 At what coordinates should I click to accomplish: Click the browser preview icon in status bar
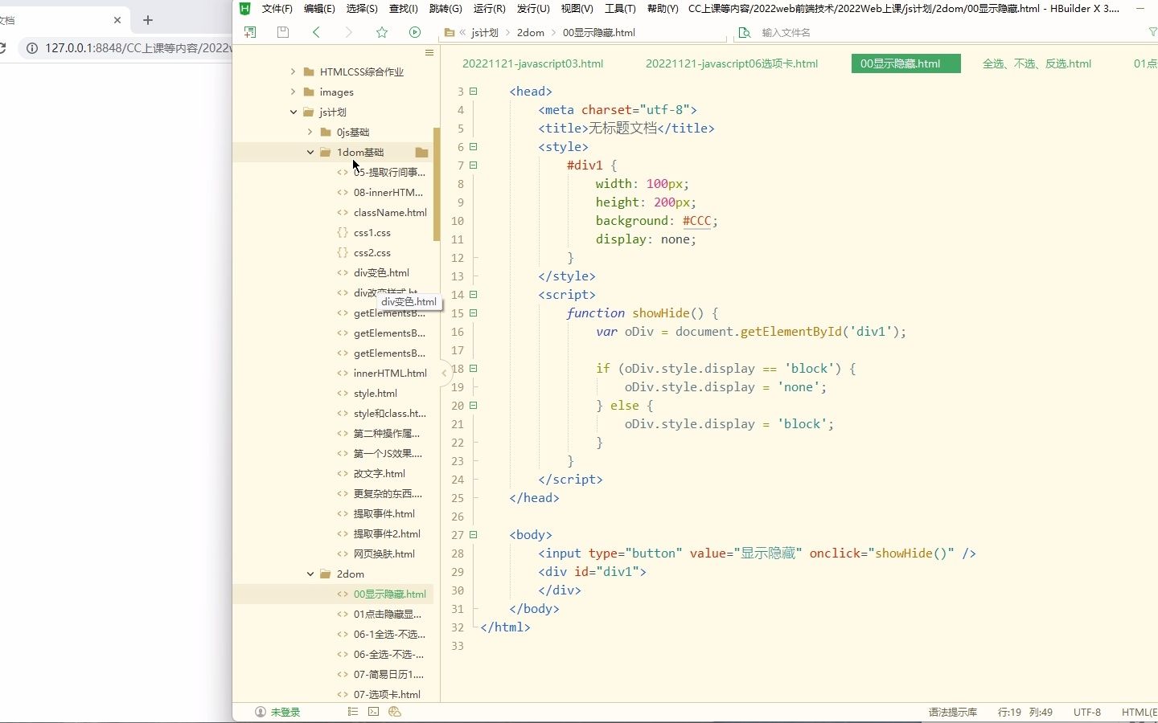click(394, 712)
